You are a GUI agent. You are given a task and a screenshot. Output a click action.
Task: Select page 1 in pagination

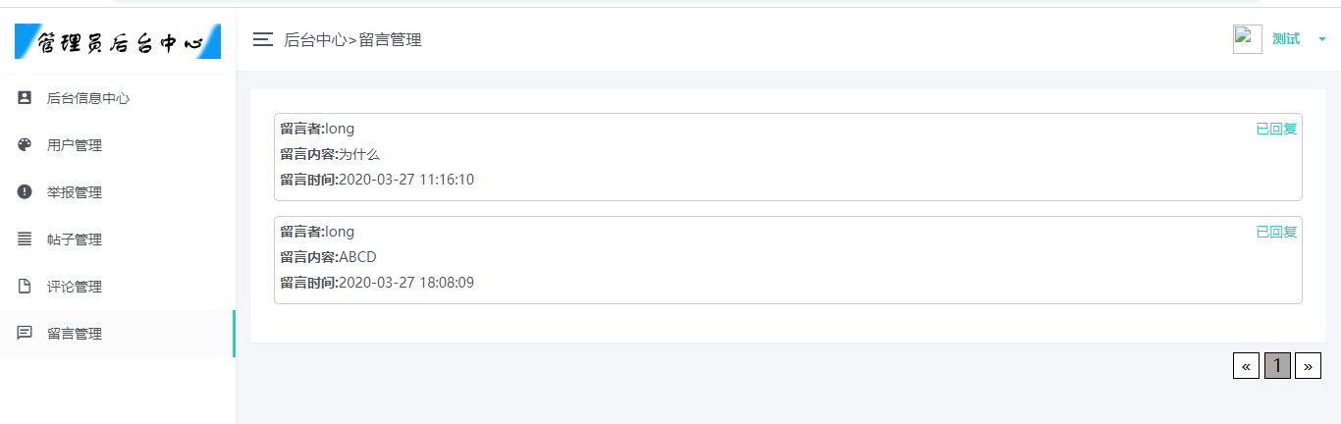tap(1277, 366)
